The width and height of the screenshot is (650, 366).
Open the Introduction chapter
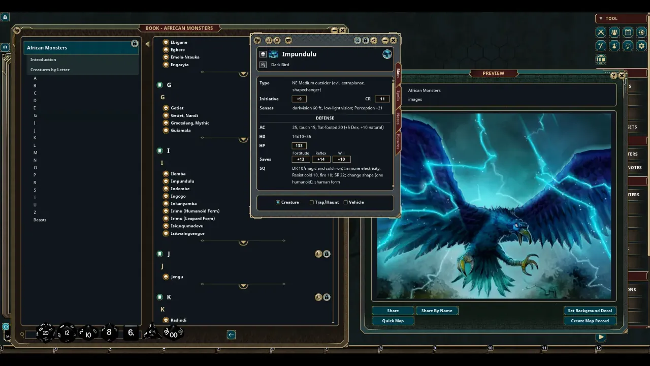pyautogui.click(x=43, y=59)
